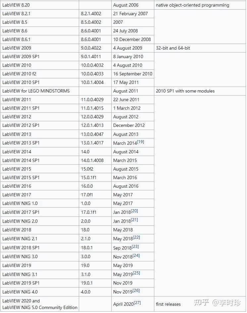Select 'native object-oriented programming' text
The image size is (247, 313).
pos(192,5)
